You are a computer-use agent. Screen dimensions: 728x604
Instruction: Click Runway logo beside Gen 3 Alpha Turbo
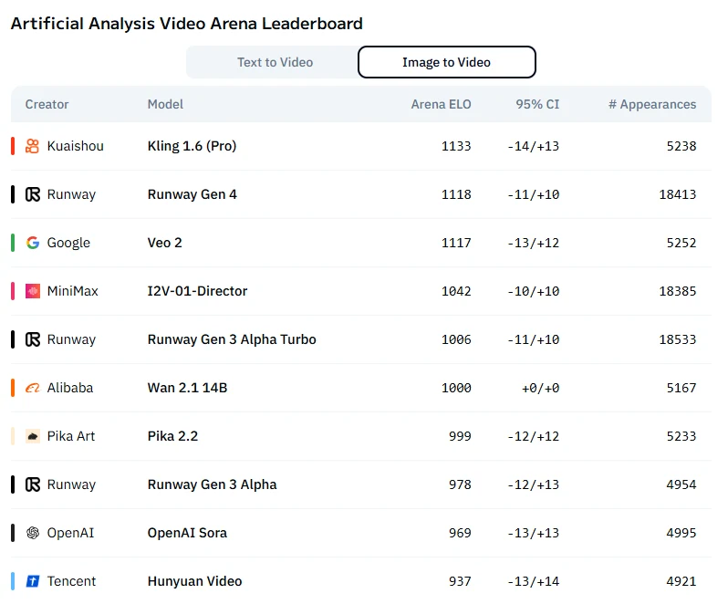(x=33, y=339)
